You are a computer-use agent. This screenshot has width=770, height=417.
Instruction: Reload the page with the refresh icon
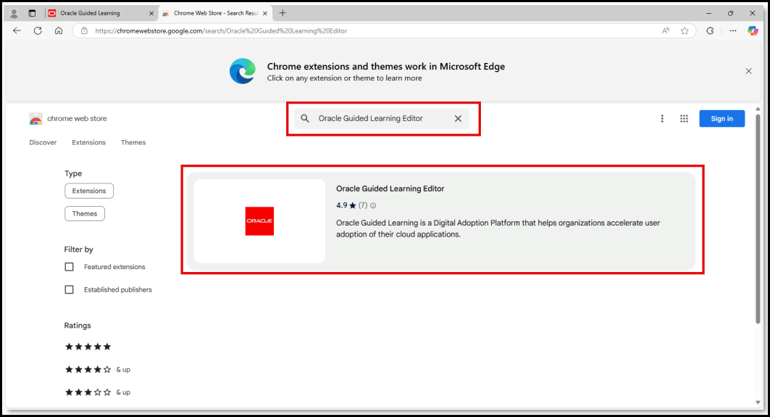tap(38, 30)
